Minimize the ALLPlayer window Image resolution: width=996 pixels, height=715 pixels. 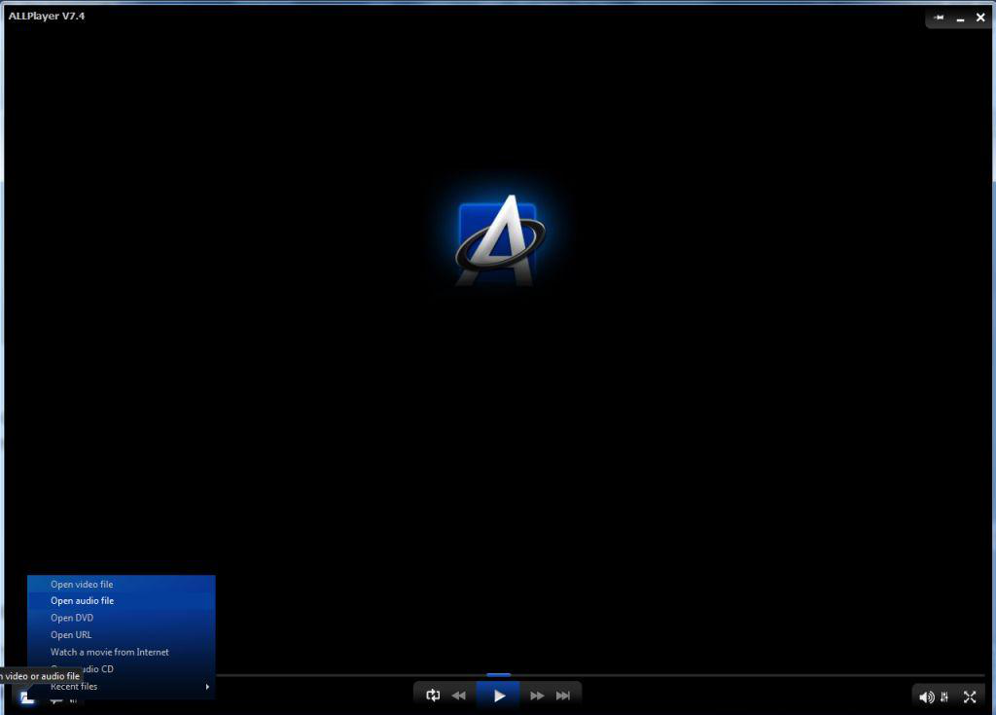pos(960,18)
